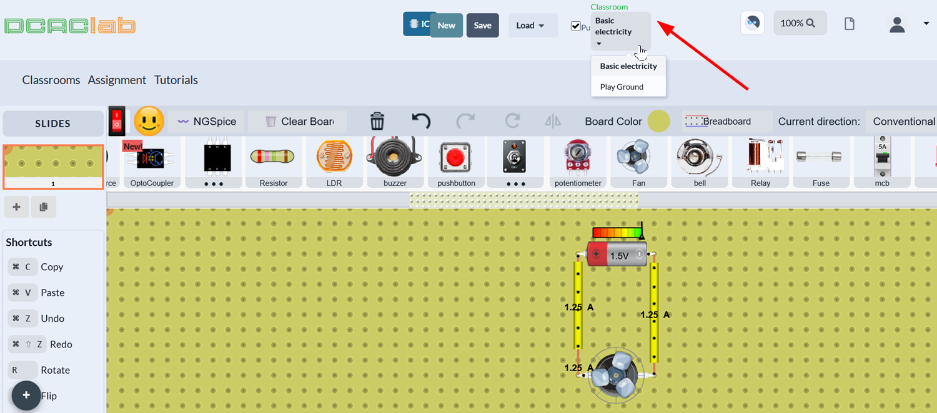Select slide 1 thumbnail
937x413 pixels.
(x=53, y=167)
